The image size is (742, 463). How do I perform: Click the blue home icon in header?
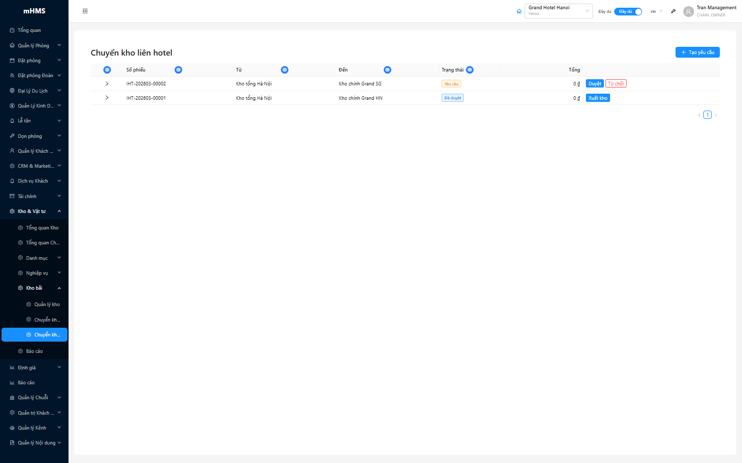(x=519, y=11)
